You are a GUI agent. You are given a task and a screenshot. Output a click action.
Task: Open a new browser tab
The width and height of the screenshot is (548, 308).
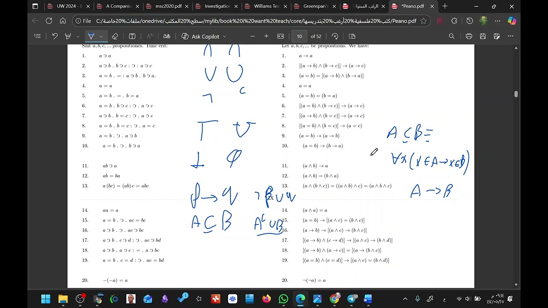(445, 6)
